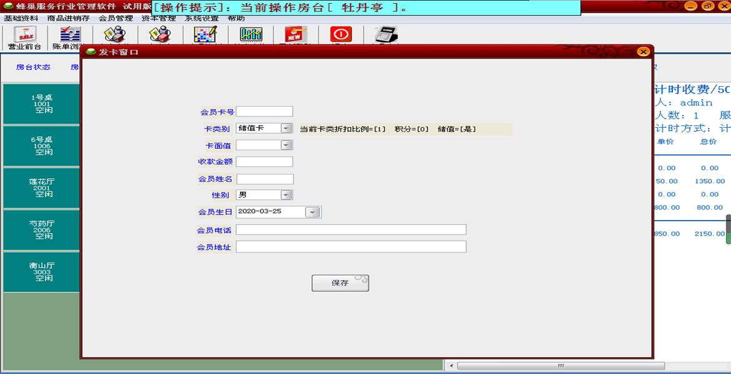Viewport: 731px width, 374px height.
Task: Click the cash register toolbar icon
Action: pos(386,34)
